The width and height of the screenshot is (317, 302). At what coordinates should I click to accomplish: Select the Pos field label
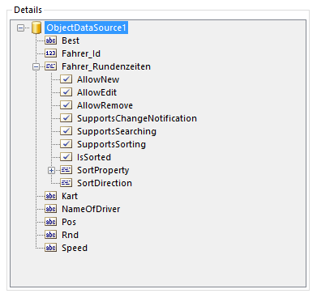point(69,222)
